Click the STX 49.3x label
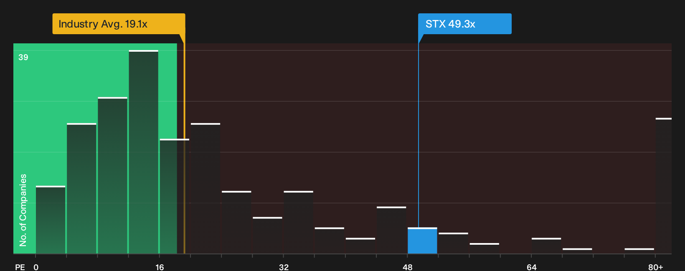This screenshot has width=685, height=271. [464, 24]
